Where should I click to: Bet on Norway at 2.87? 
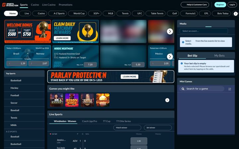39,63
